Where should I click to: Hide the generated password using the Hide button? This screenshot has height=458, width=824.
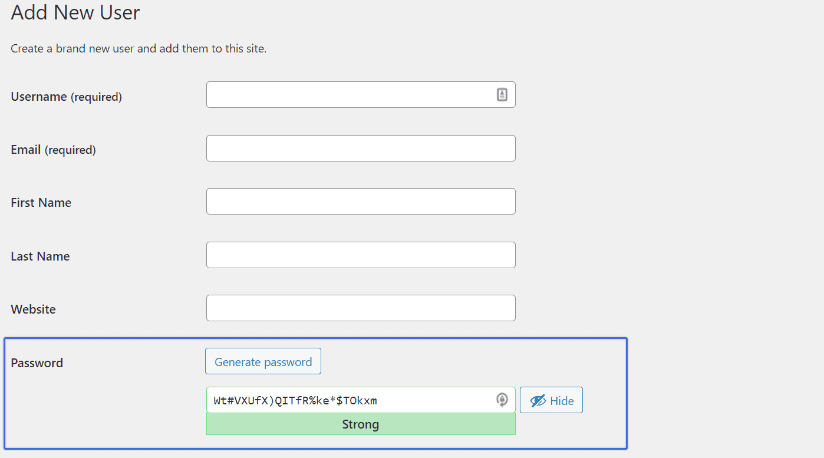551,400
